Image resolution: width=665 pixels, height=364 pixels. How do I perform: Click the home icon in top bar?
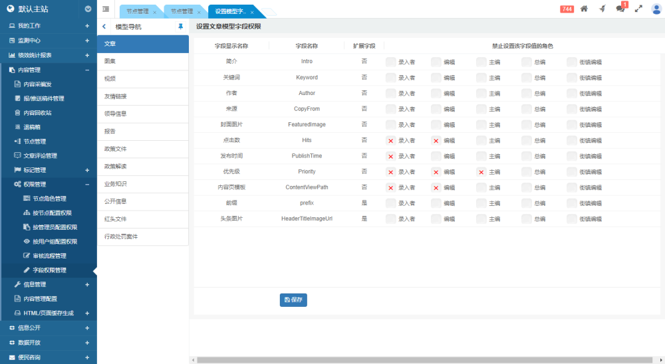pyautogui.click(x=584, y=9)
